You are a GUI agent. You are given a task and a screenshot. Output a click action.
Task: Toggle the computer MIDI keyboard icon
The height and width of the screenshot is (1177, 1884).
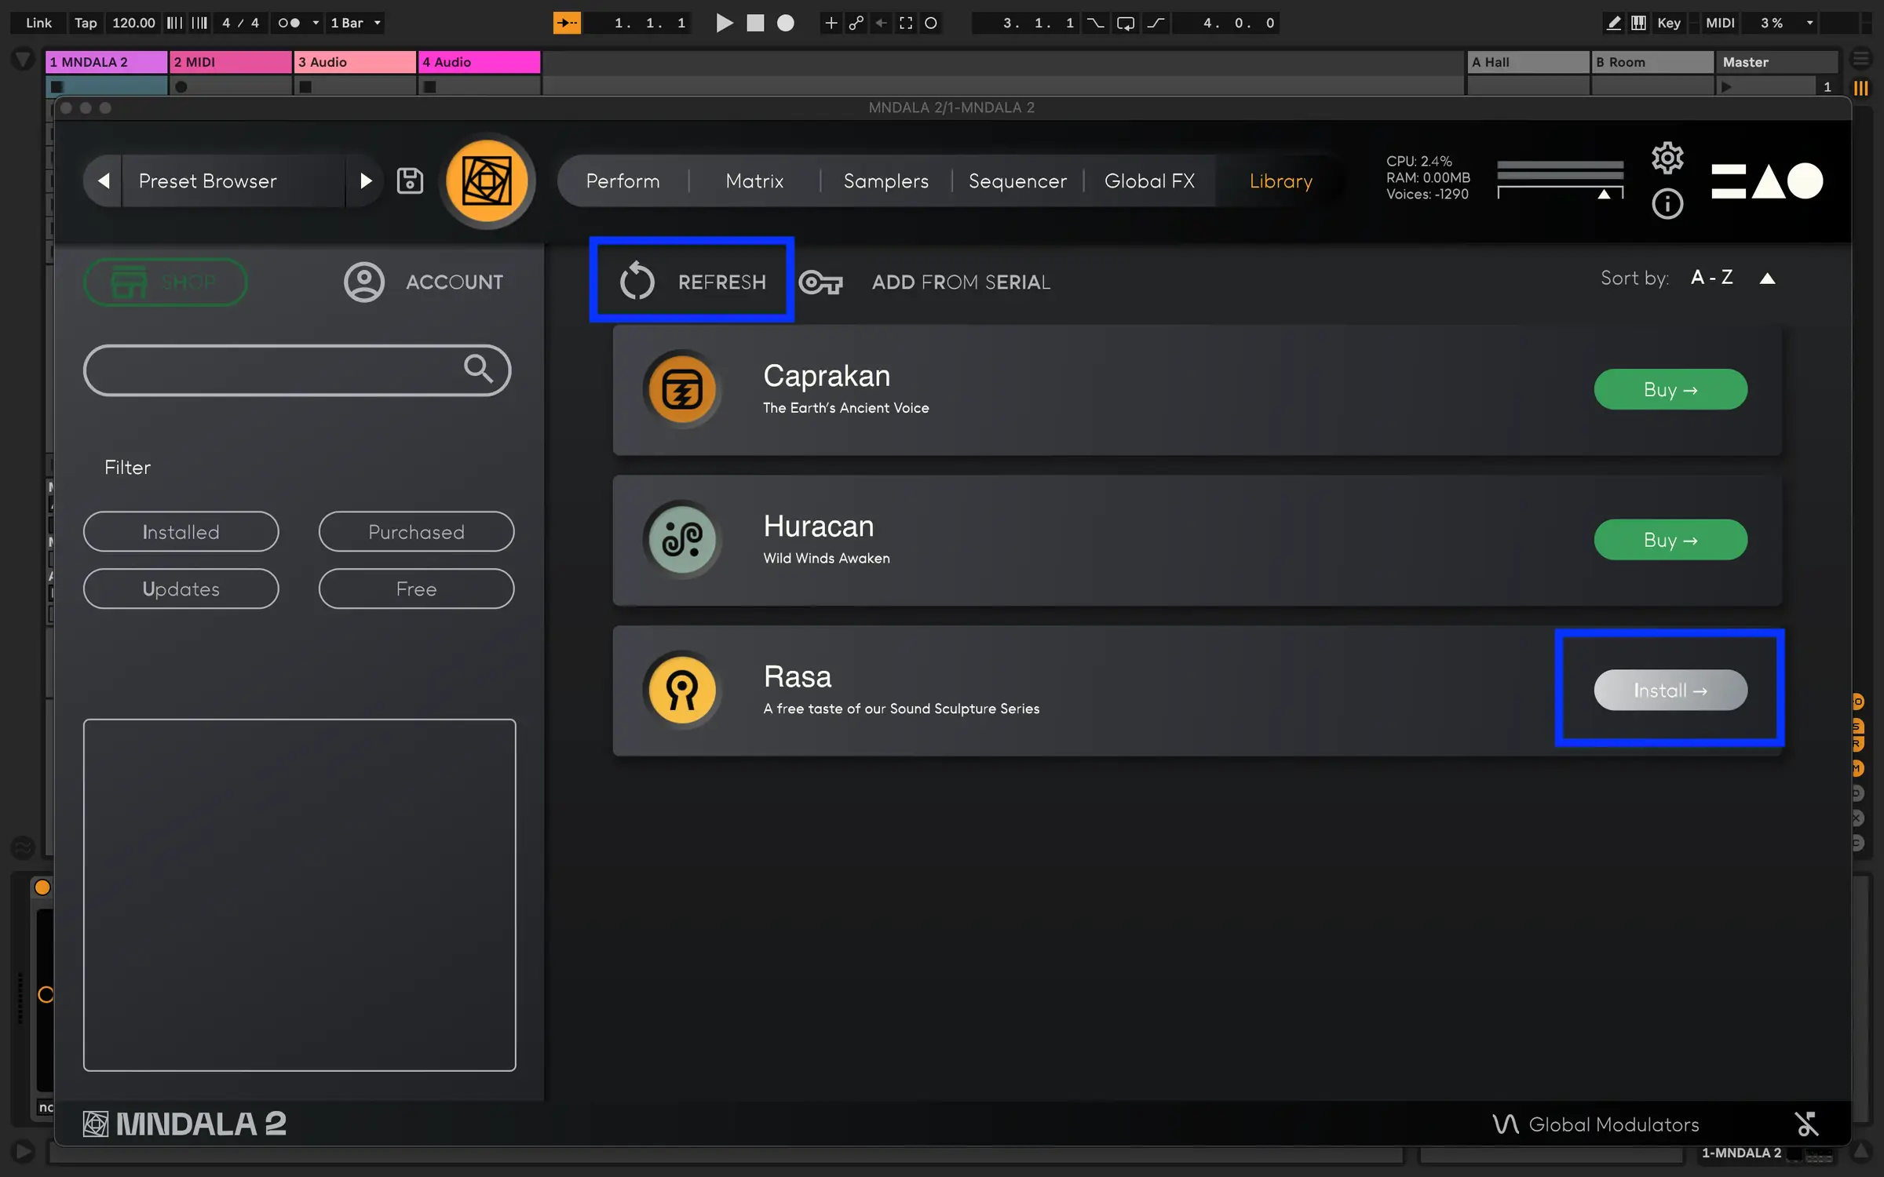pyautogui.click(x=1638, y=23)
